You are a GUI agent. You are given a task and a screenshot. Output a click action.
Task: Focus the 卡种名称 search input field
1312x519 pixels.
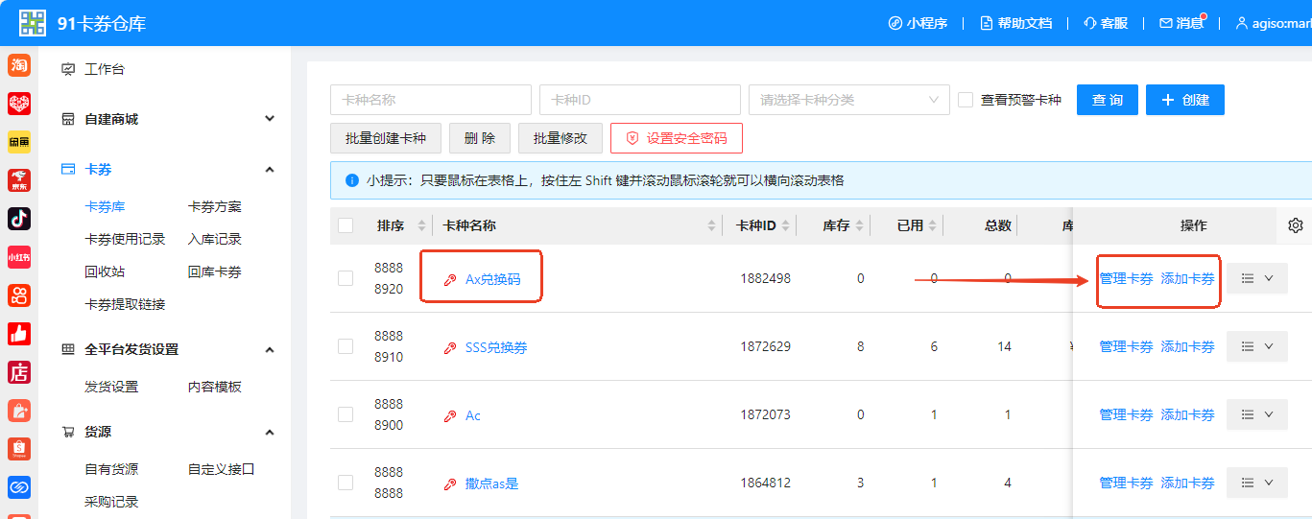430,100
